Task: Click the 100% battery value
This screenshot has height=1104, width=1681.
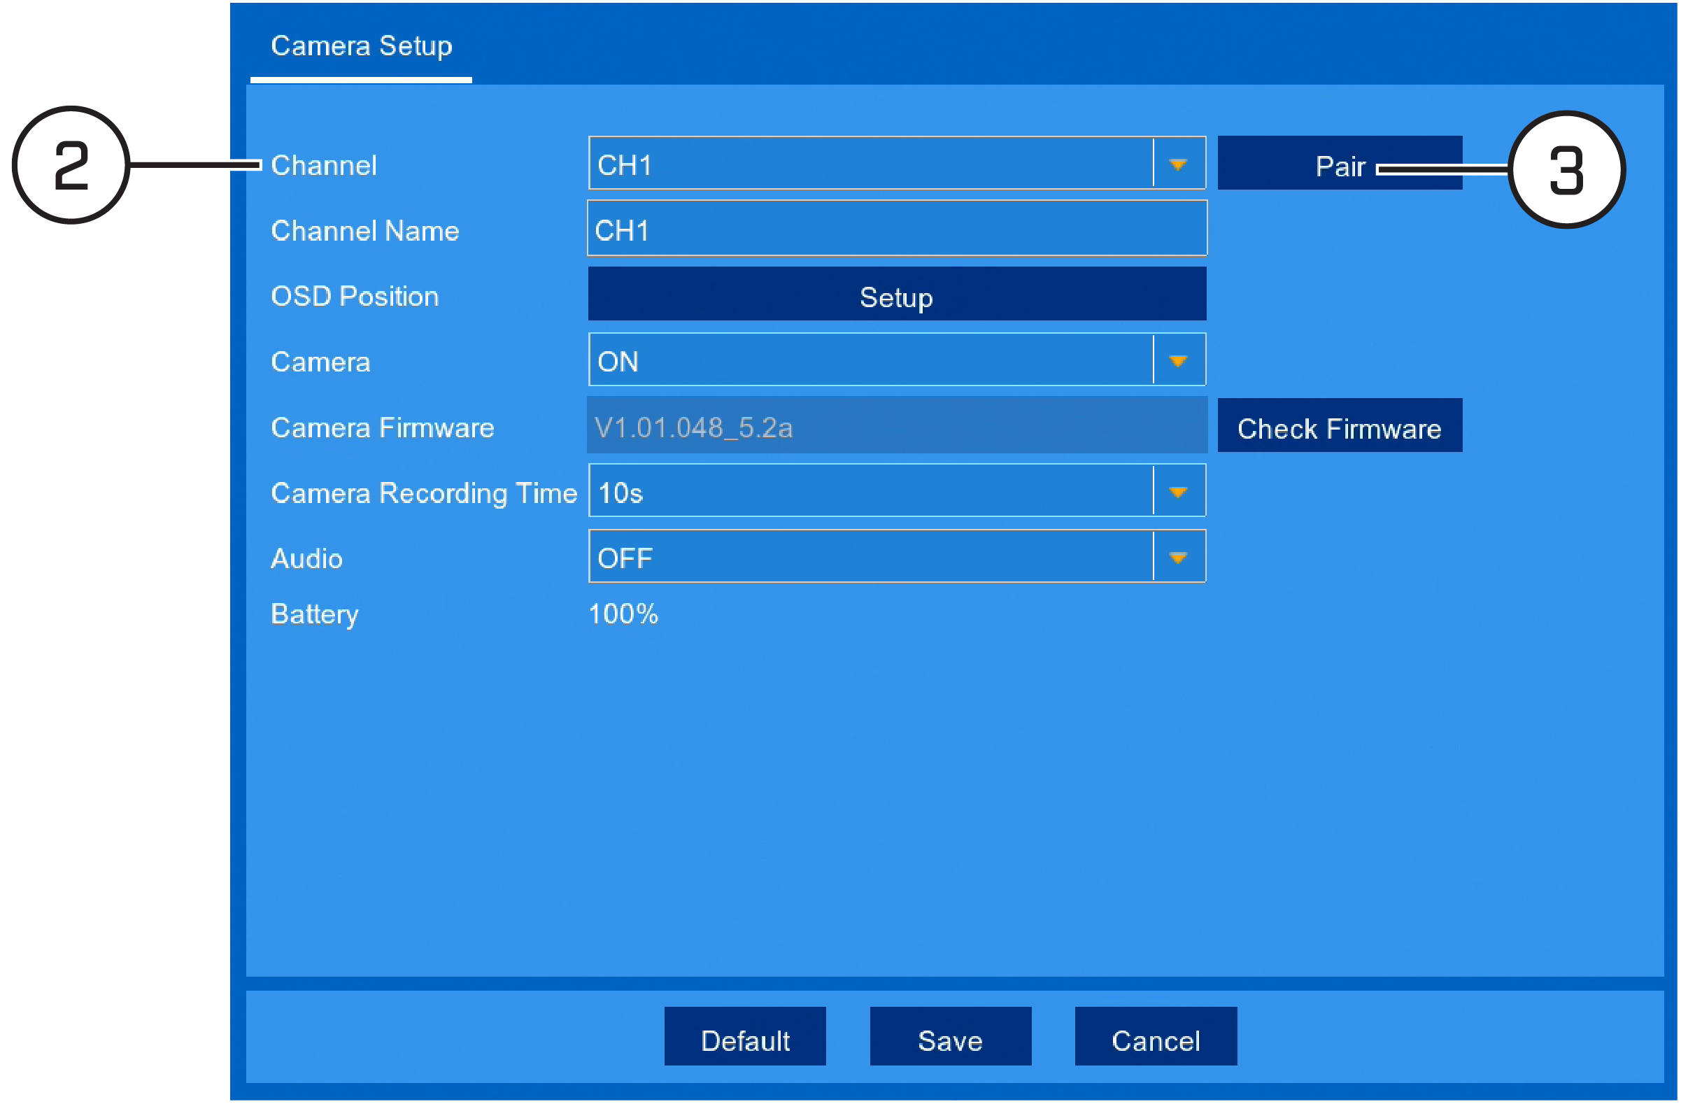Action: [x=623, y=614]
